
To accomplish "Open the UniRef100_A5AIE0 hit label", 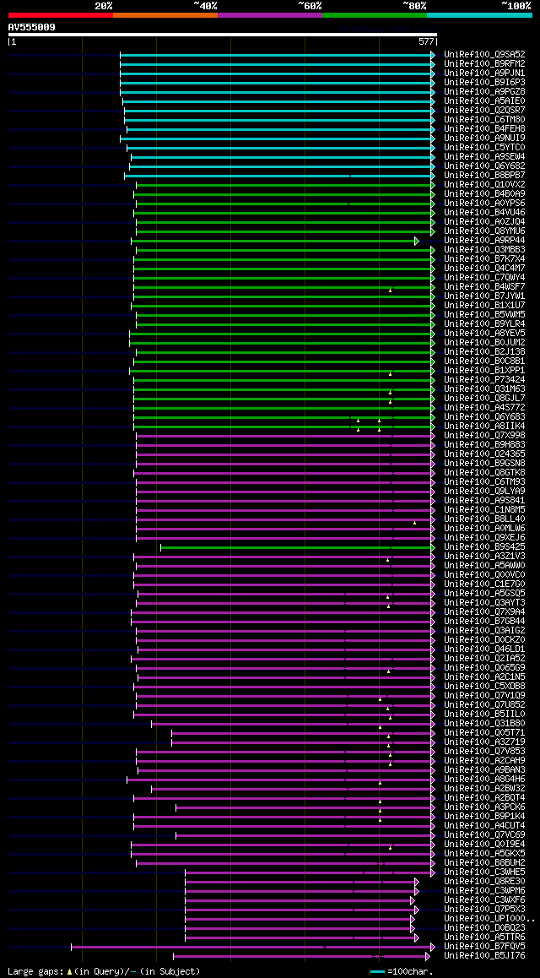I will pos(484,101).
